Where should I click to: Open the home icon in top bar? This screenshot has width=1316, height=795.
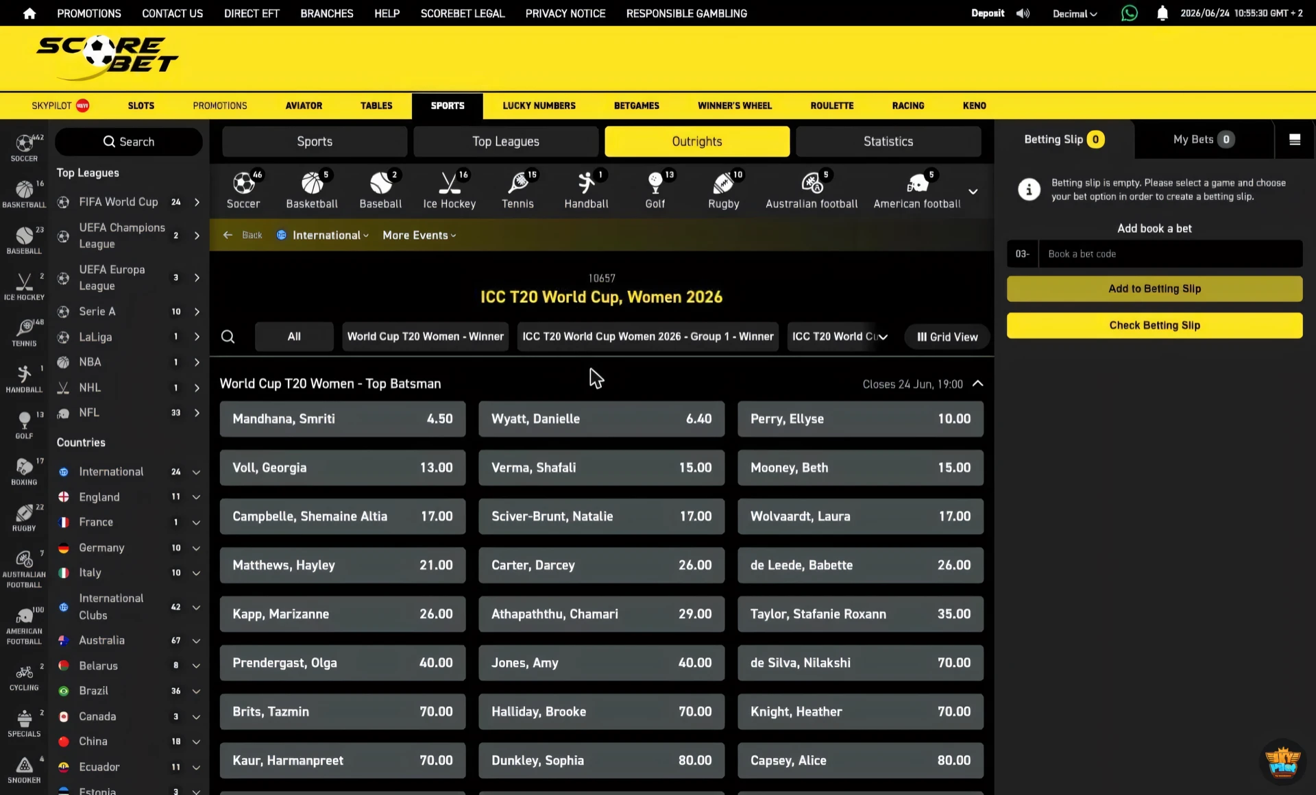click(x=29, y=13)
